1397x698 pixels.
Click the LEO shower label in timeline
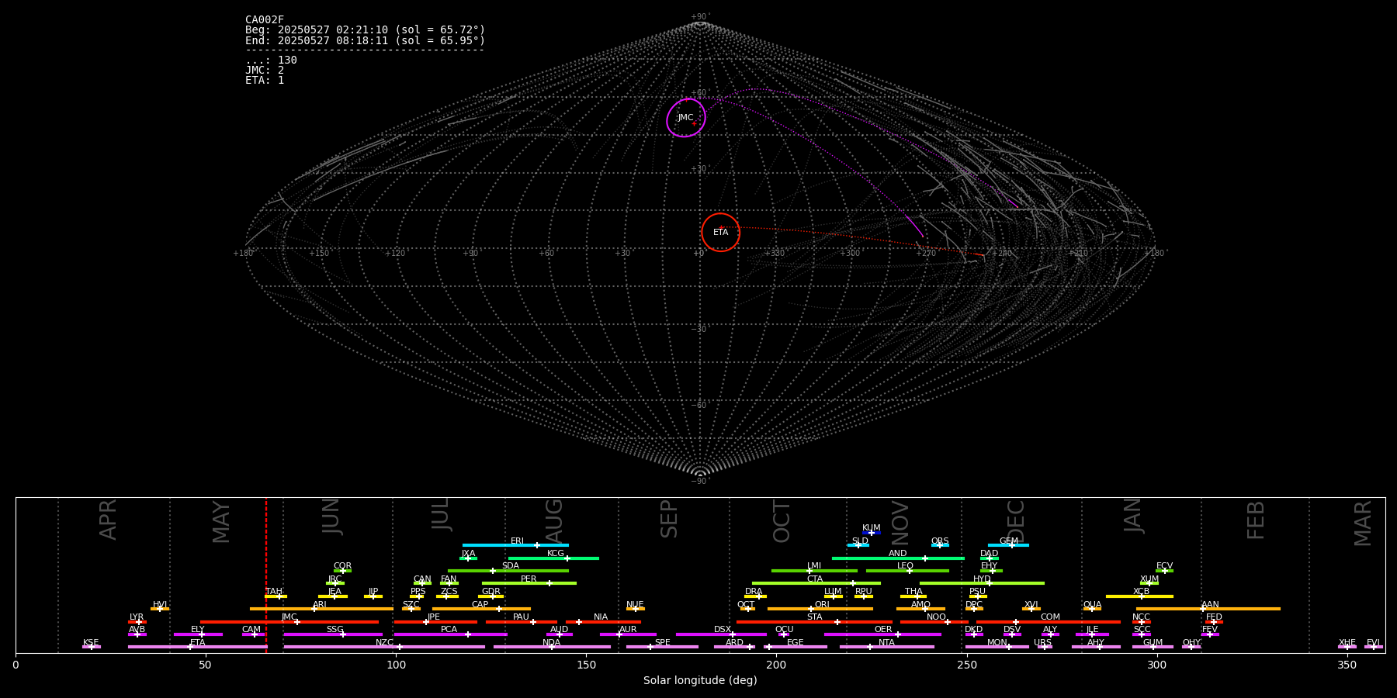coord(906,566)
